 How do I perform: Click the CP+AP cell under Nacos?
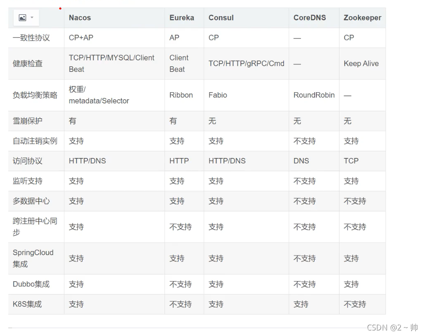(81, 38)
